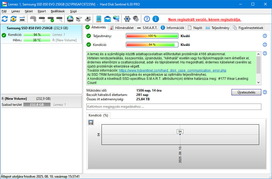Open the hdsentinel.com communication error link

point(173,70)
